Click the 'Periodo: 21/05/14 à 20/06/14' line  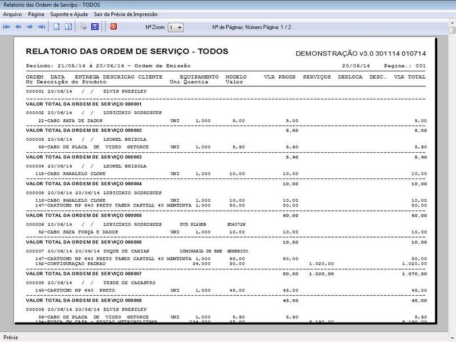108,66
